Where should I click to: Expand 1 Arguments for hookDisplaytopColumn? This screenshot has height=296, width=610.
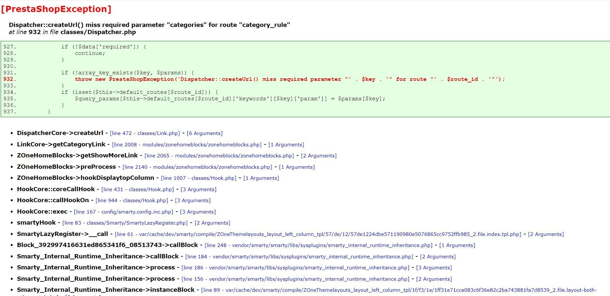pyautogui.click(x=261, y=178)
